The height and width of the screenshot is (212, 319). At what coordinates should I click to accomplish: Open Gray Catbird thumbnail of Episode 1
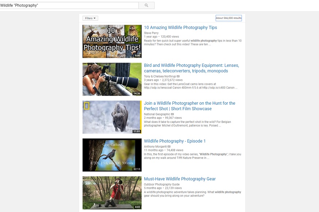coord(112,155)
